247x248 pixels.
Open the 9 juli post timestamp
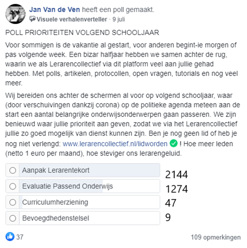click(x=119, y=19)
